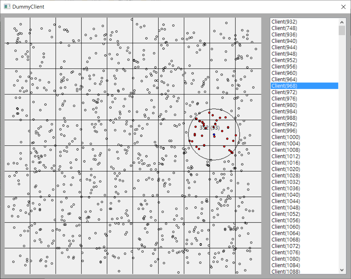The width and height of the screenshot is (351, 279).
Task: Select Client(1008) entry
Action: (304, 150)
